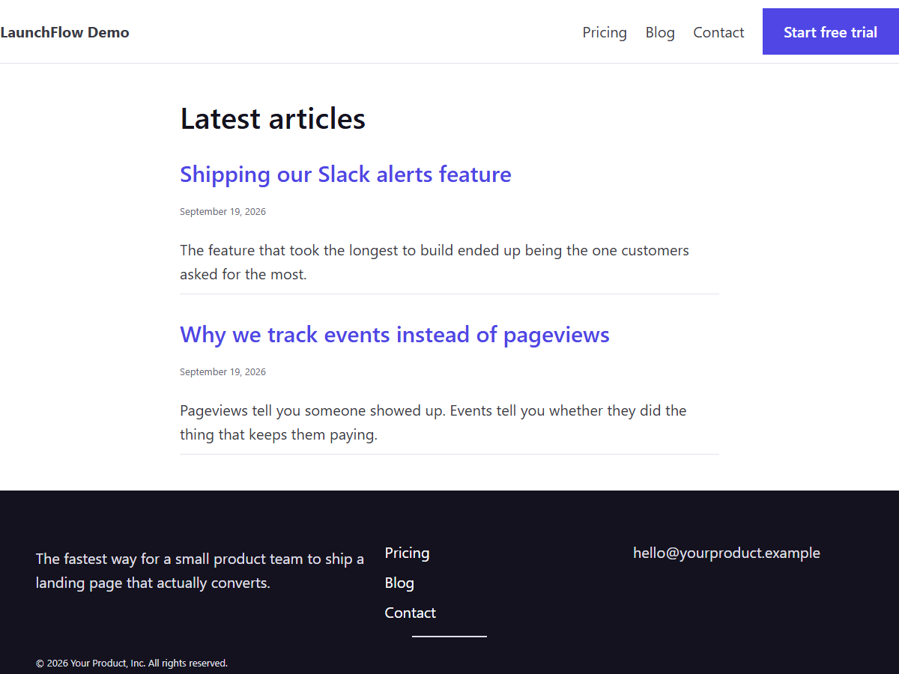Click the footer Contact link
This screenshot has width=899, height=674.
(410, 613)
